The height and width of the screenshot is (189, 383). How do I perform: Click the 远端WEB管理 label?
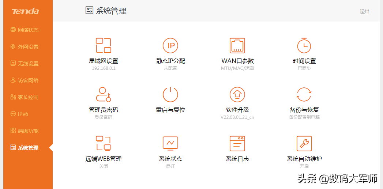click(x=103, y=159)
